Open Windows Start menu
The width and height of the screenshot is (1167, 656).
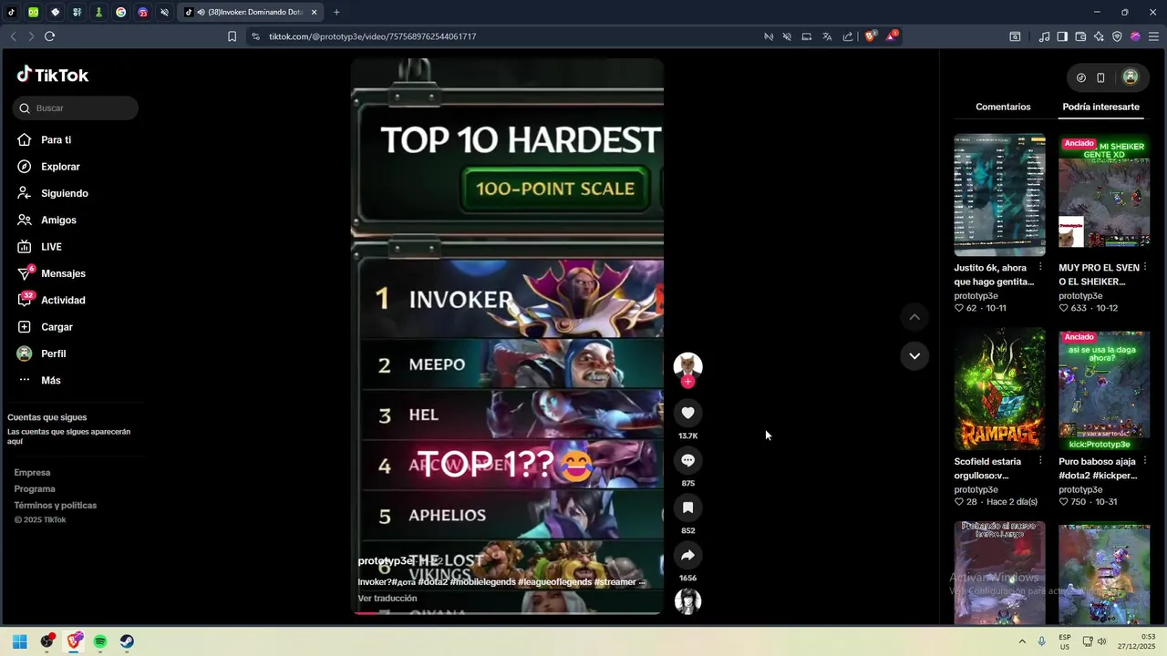coord(20,641)
